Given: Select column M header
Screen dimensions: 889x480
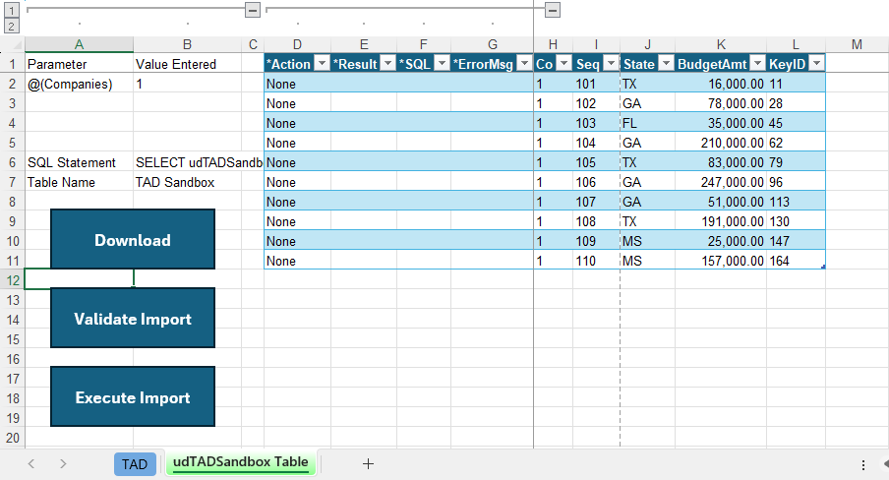Looking at the screenshot, I should 857,44.
